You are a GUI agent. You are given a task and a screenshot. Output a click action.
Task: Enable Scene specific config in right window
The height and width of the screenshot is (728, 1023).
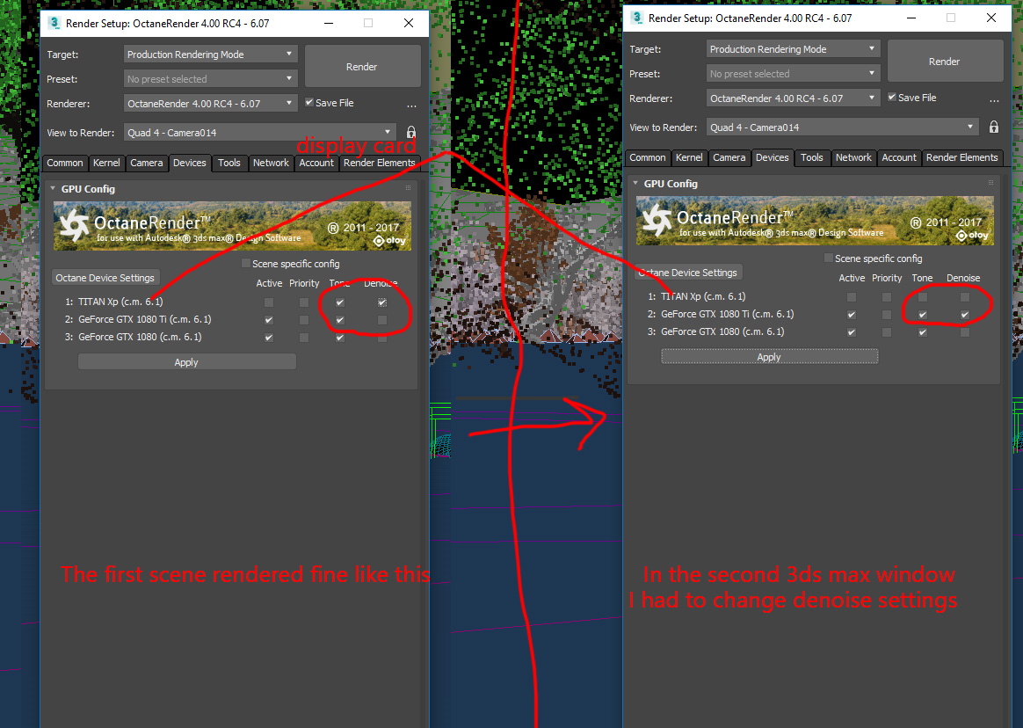tap(829, 258)
